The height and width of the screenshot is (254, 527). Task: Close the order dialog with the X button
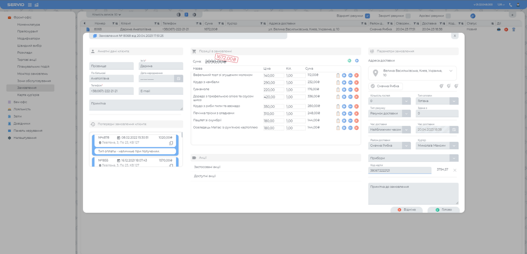pos(455,36)
